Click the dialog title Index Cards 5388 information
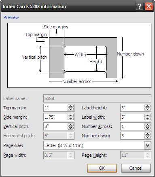Screen dimensions: 155x177 [x=34, y=6]
